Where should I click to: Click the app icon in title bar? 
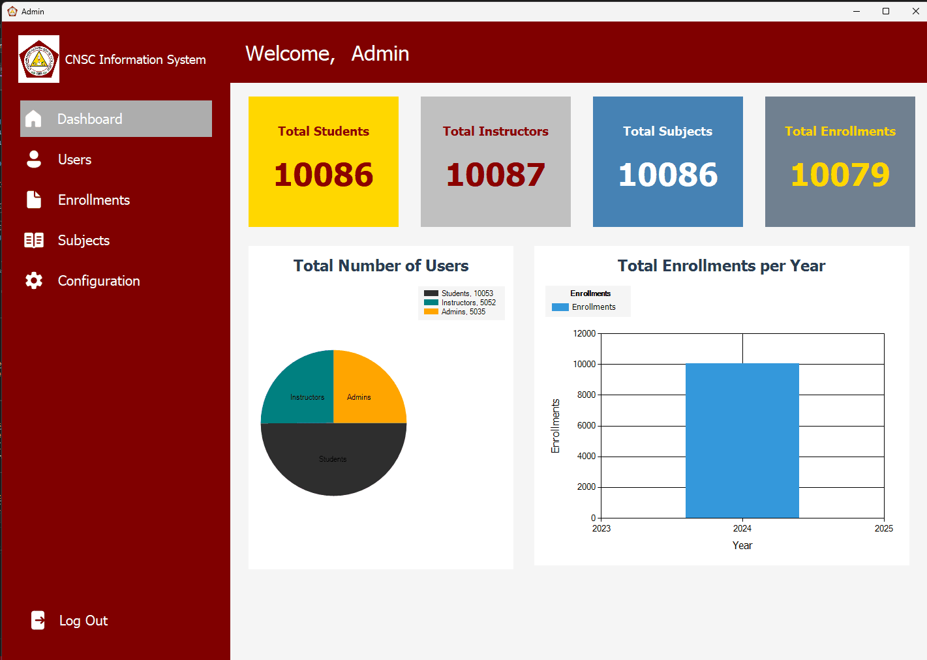point(12,11)
